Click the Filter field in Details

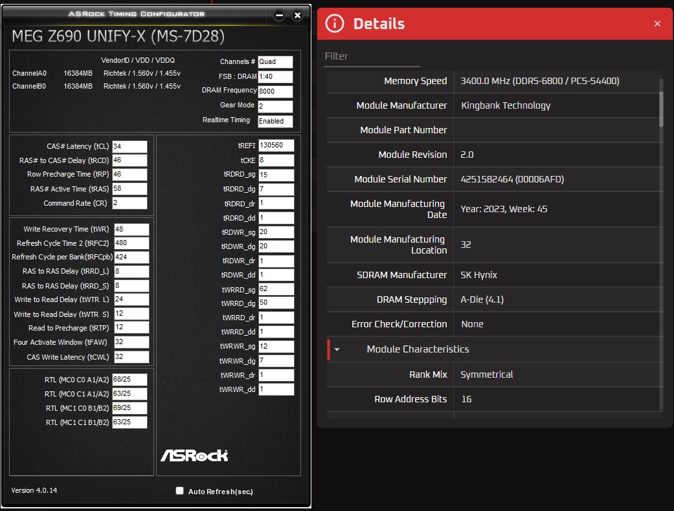pos(372,56)
